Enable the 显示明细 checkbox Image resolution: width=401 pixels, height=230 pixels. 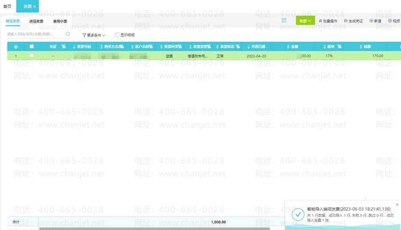point(117,35)
